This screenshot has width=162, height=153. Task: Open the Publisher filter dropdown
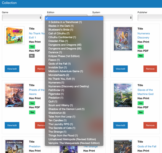tap(150, 18)
